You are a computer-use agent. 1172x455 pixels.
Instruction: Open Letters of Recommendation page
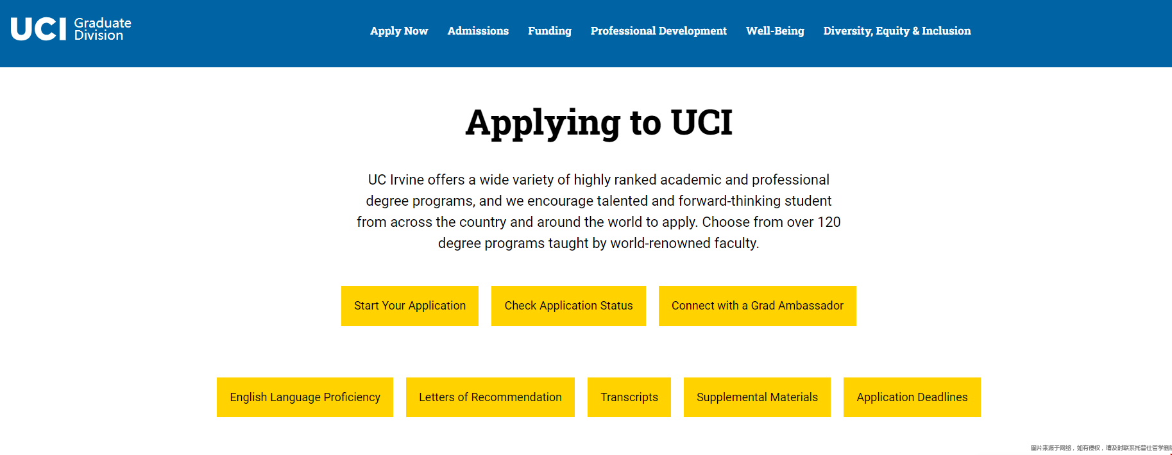(x=490, y=397)
